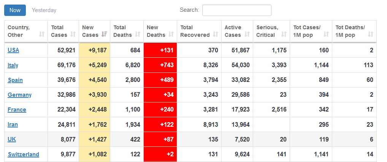Select Italy serious critical value 3,393
This screenshot has width=387, height=162.
pos(279,65)
